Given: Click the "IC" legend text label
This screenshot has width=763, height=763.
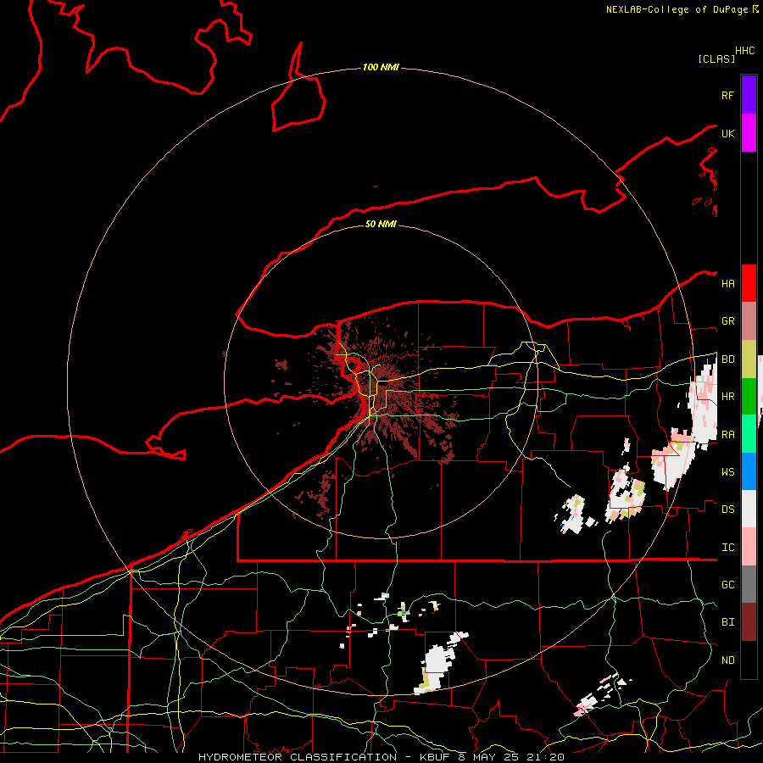Looking at the screenshot, I should point(727,548).
